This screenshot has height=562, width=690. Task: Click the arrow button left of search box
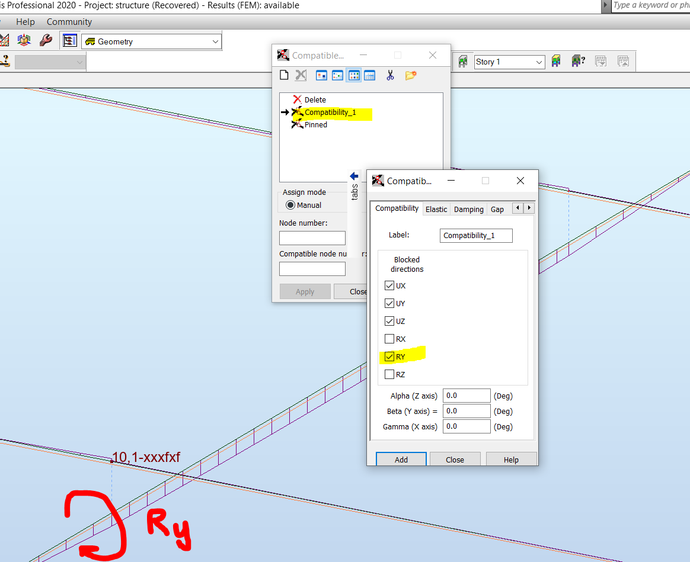point(605,6)
